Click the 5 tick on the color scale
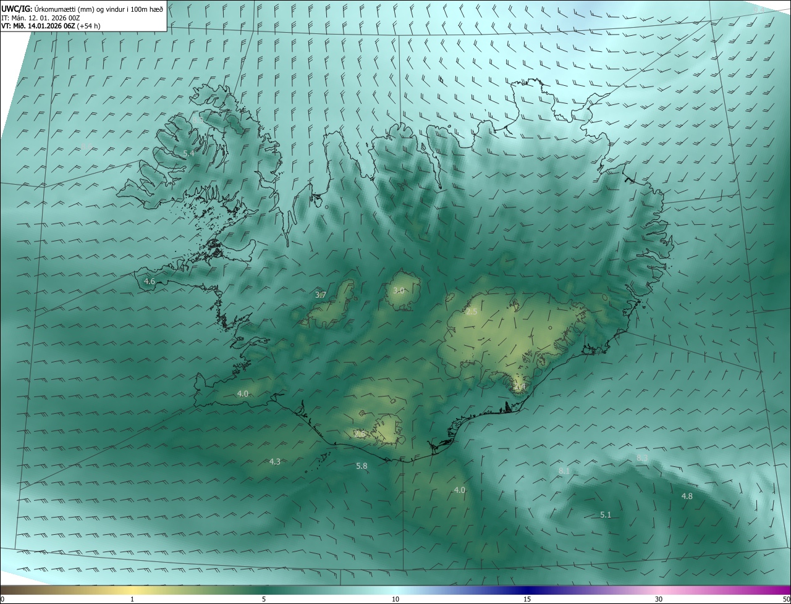791x604 pixels. [264, 599]
